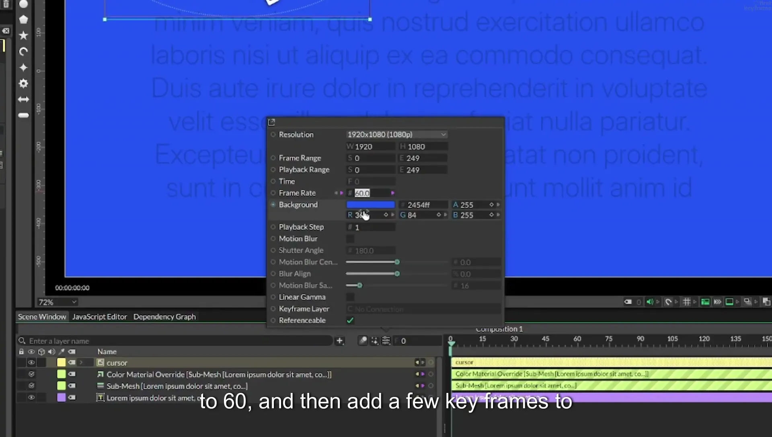Uncheck the Referenceable checkbox
Screen dimensions: 772x437
350,321
